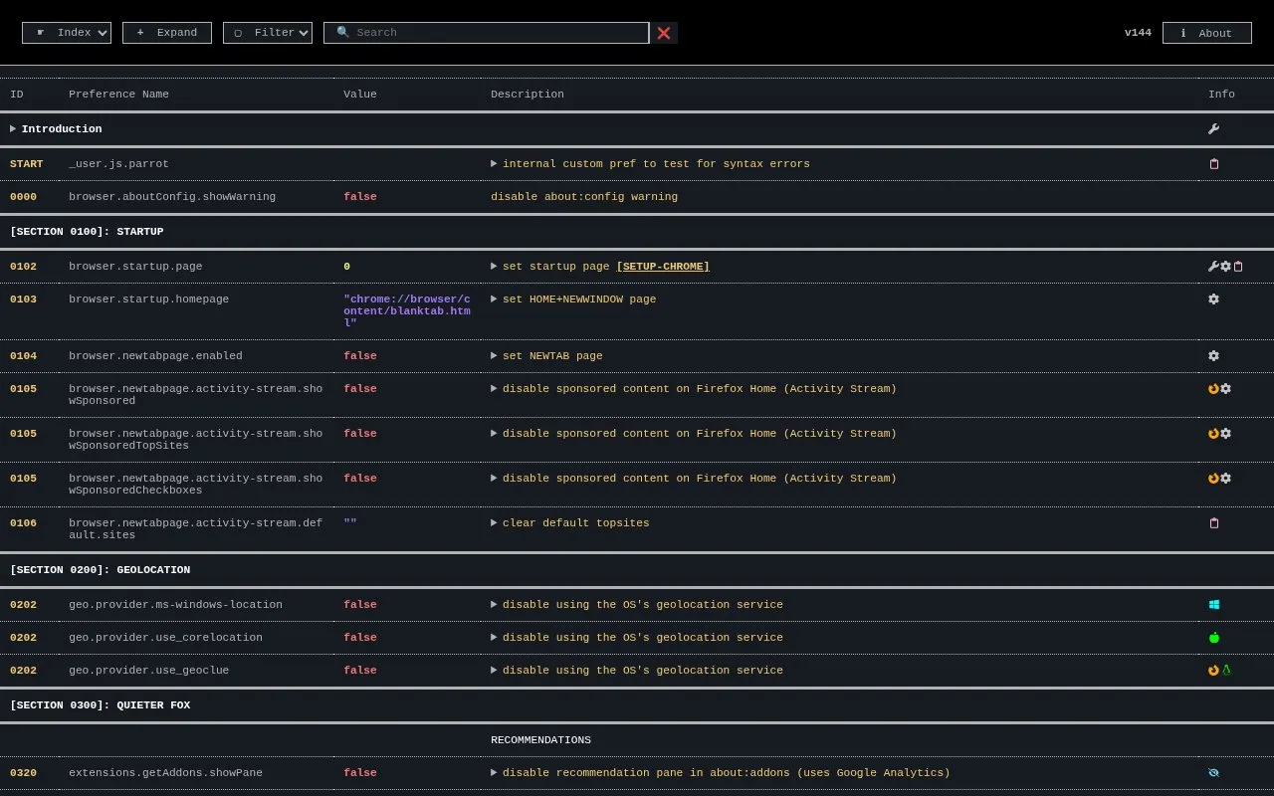
Task: Expand the Introduction section
Action: tap(13, 129)
